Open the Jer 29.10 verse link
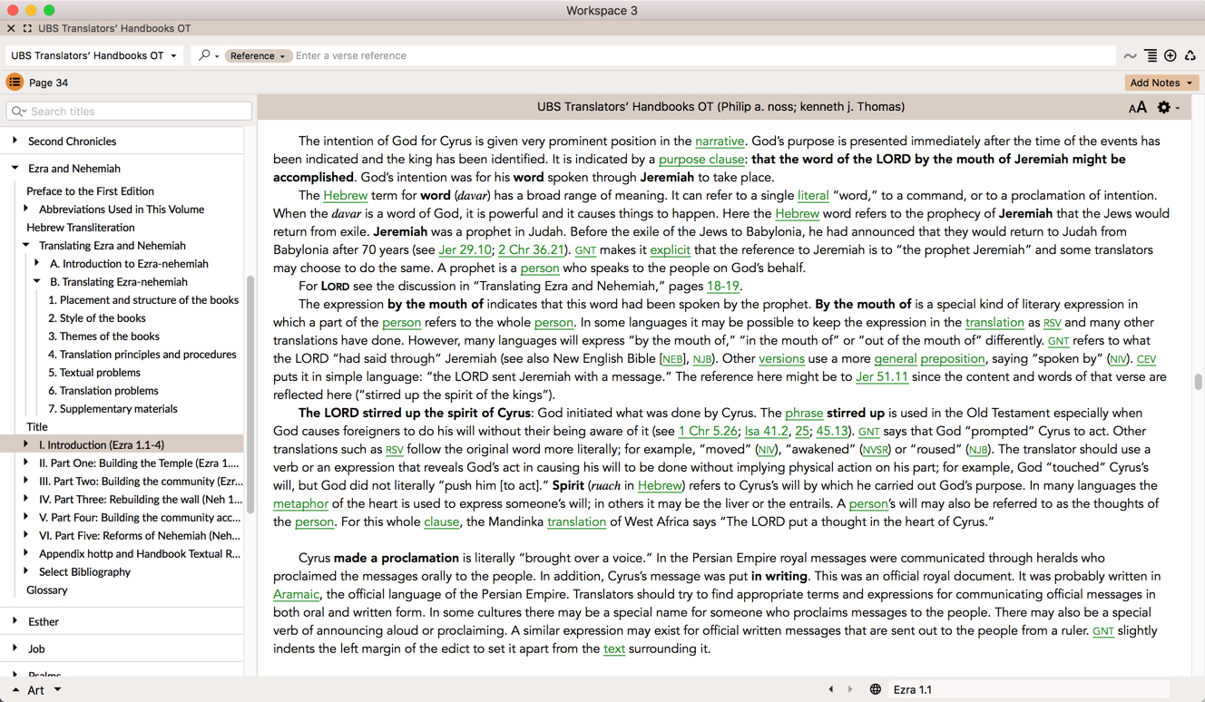The width and height of the screenshot is (1205, 702). click(465, 250)
